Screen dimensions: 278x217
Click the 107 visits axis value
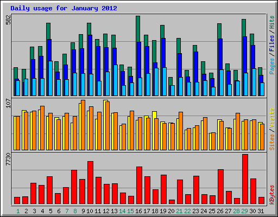point(8,103)
